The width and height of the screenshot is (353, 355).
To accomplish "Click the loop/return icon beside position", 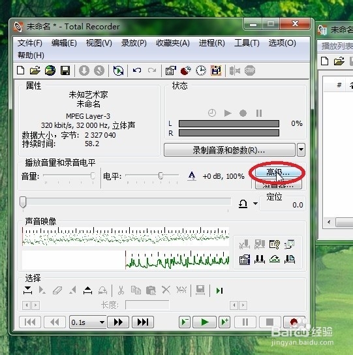I will 243,204.
